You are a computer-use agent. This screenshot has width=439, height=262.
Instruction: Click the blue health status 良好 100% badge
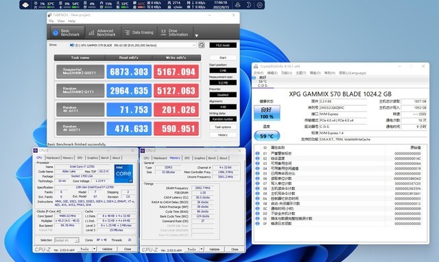point(267,113)
